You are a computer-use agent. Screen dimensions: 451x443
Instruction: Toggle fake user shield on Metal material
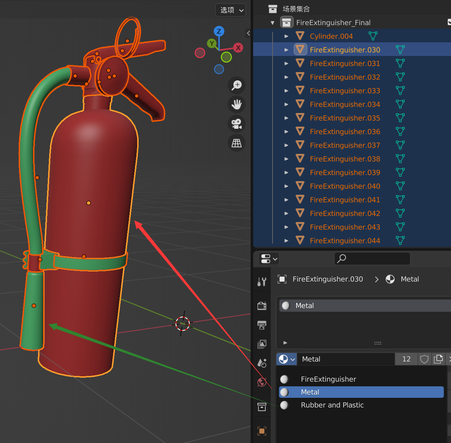point(424,359)
